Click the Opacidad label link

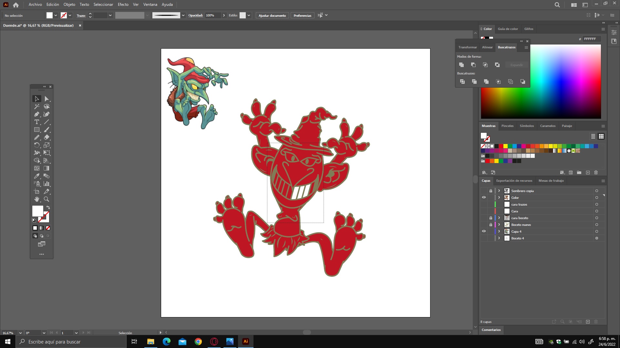(x=195, y=15)
